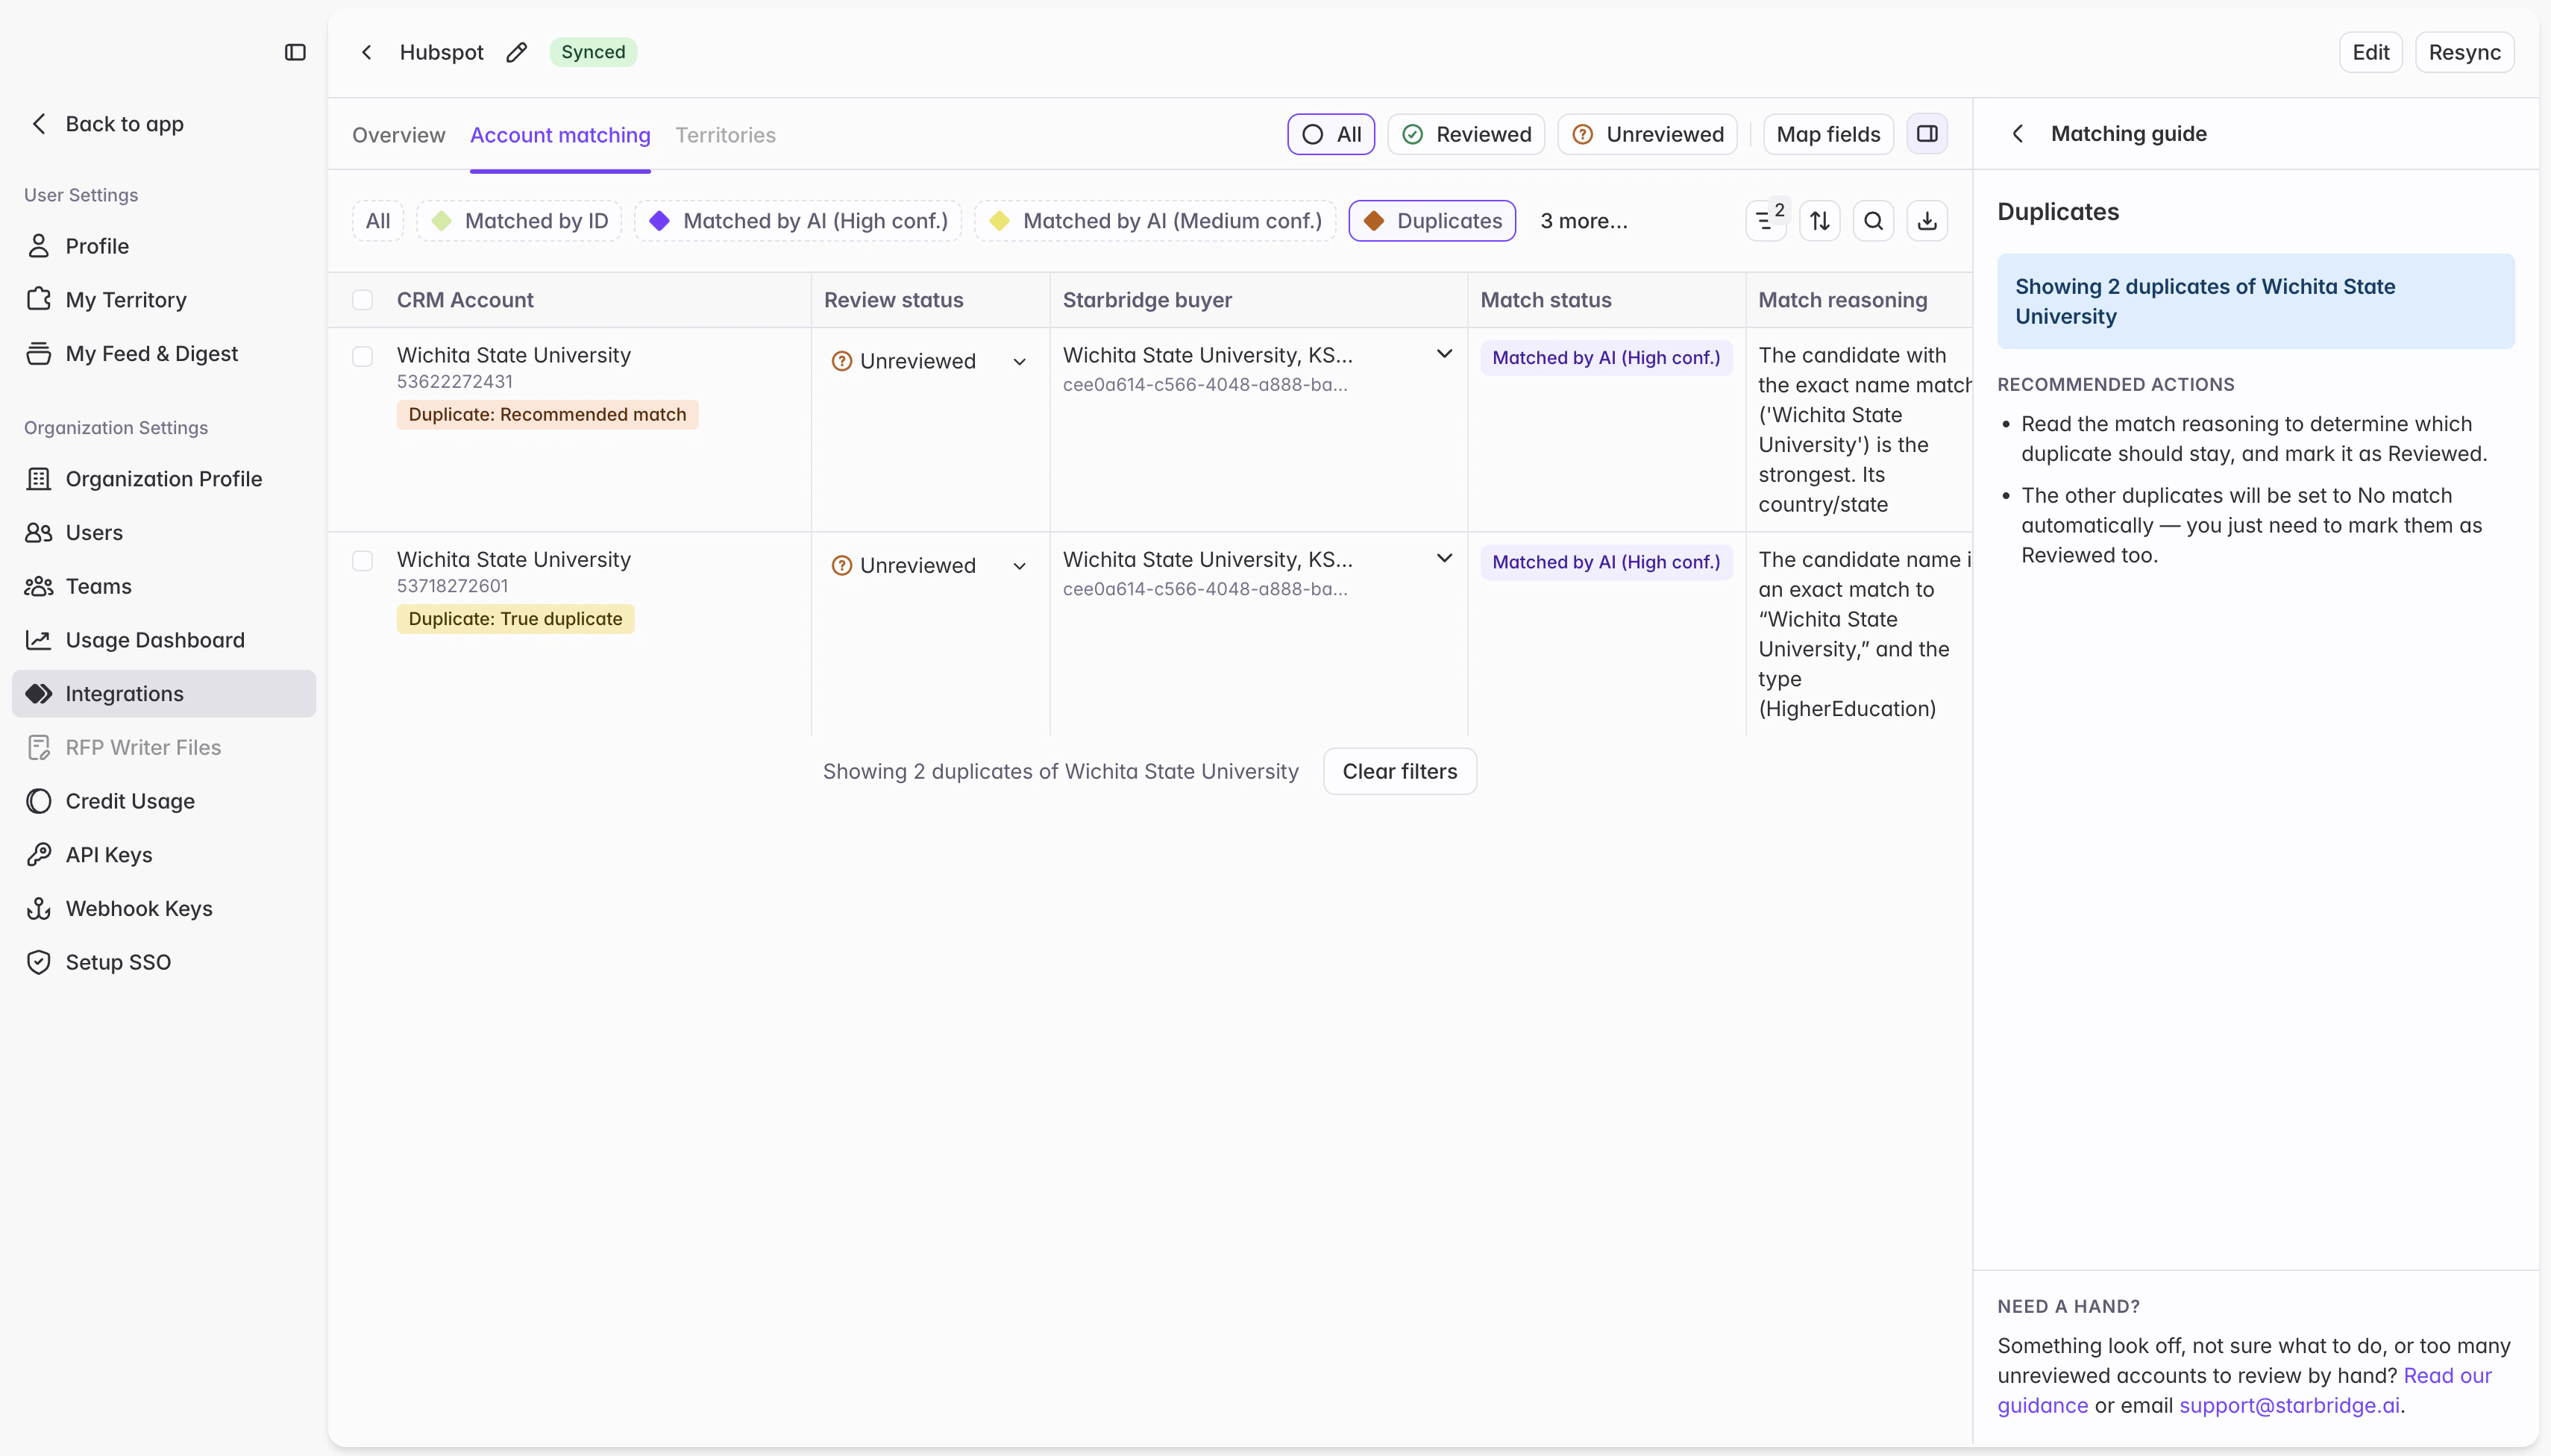Viewport: 2551px width, 1456px height.
Task: Click the Edit button
Action: point(2370,52)
